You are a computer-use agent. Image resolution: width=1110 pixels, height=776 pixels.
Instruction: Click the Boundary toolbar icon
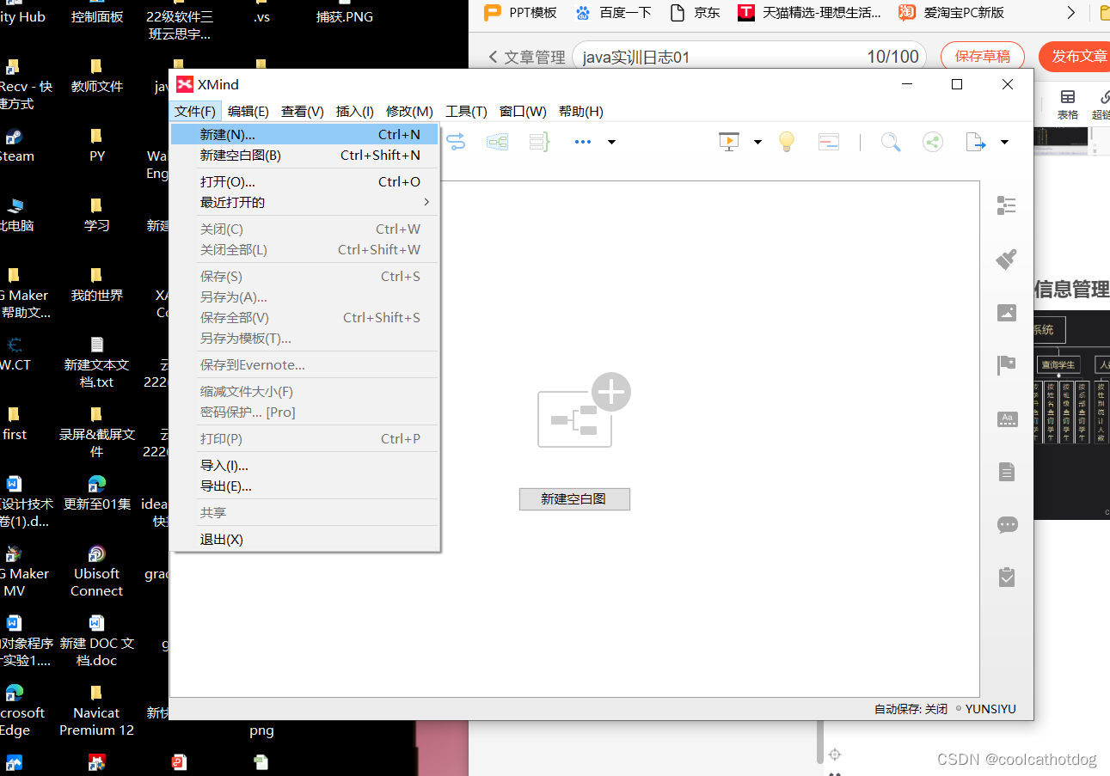(x=497, y=142)
